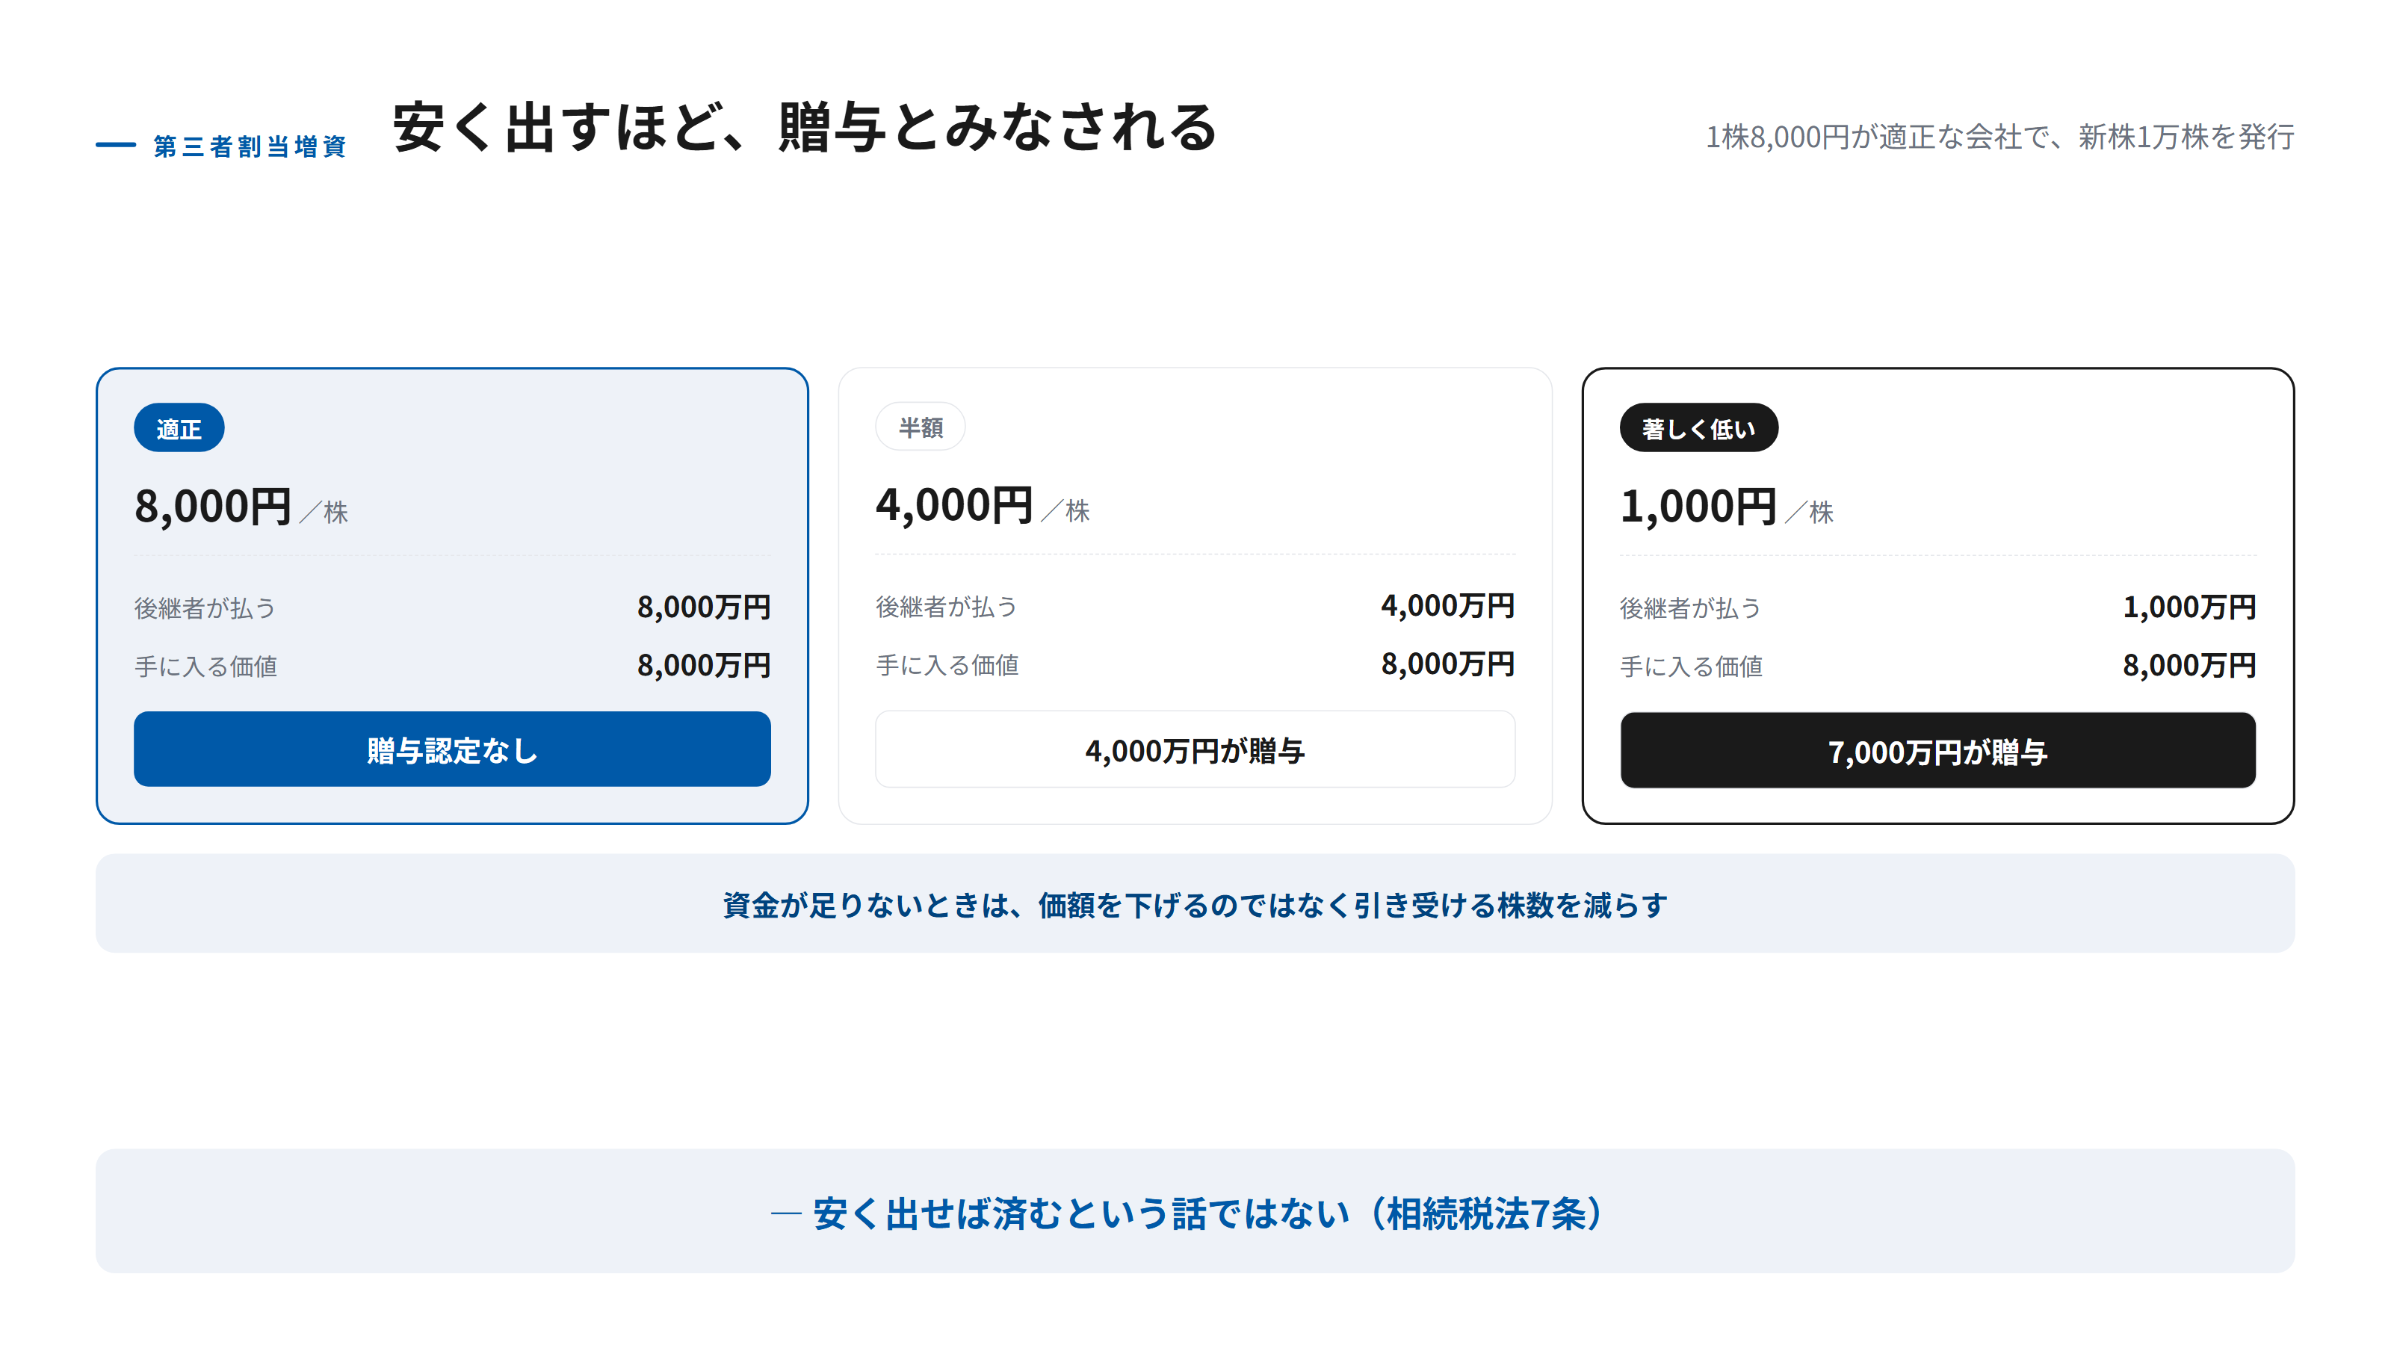Click 後継者が払う label in the 半額 card
Screen dimensions: 2391x1345
point(947,607)
